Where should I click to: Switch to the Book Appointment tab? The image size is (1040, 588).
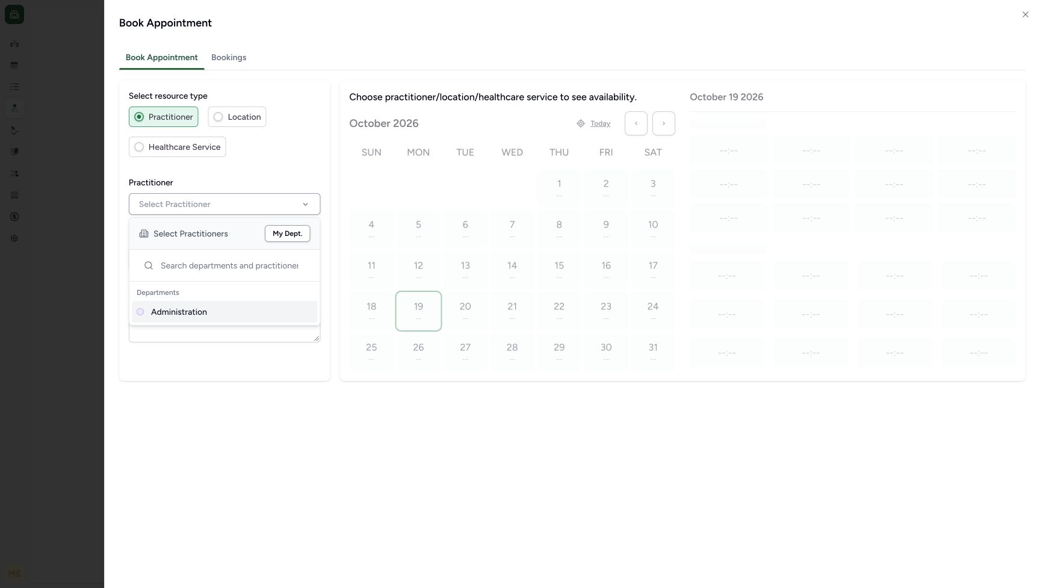point(162,58)
